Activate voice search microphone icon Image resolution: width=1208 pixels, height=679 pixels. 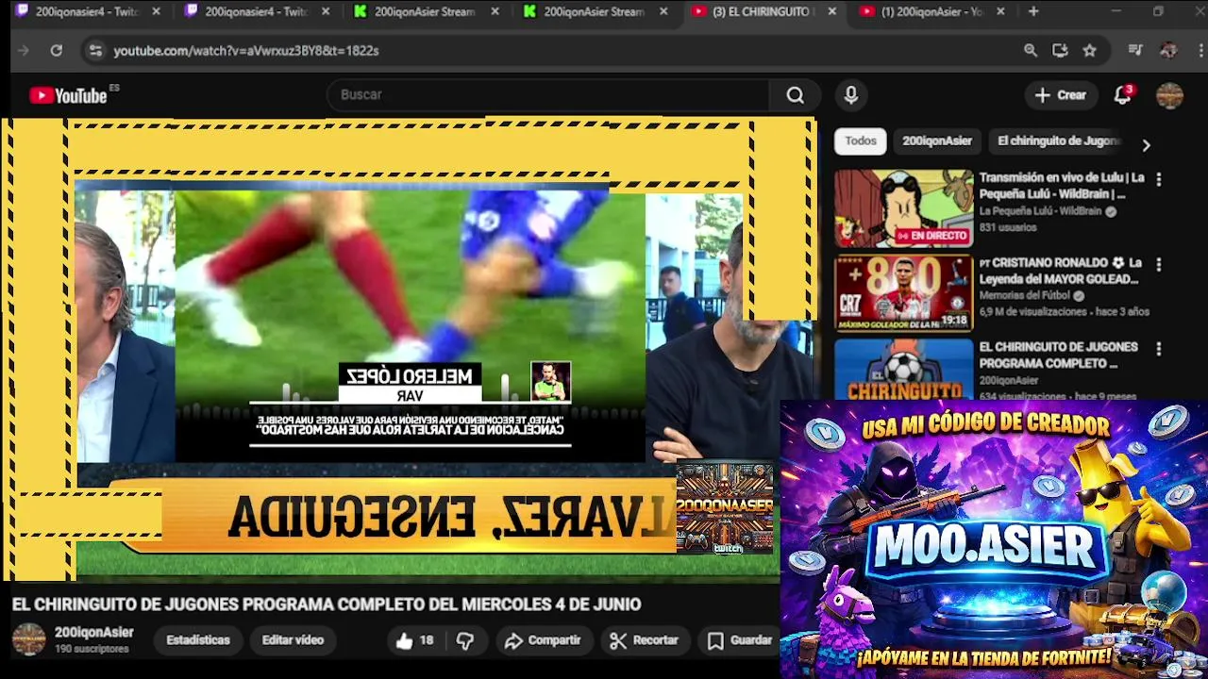pyautogui.click(x=851, y=95)
